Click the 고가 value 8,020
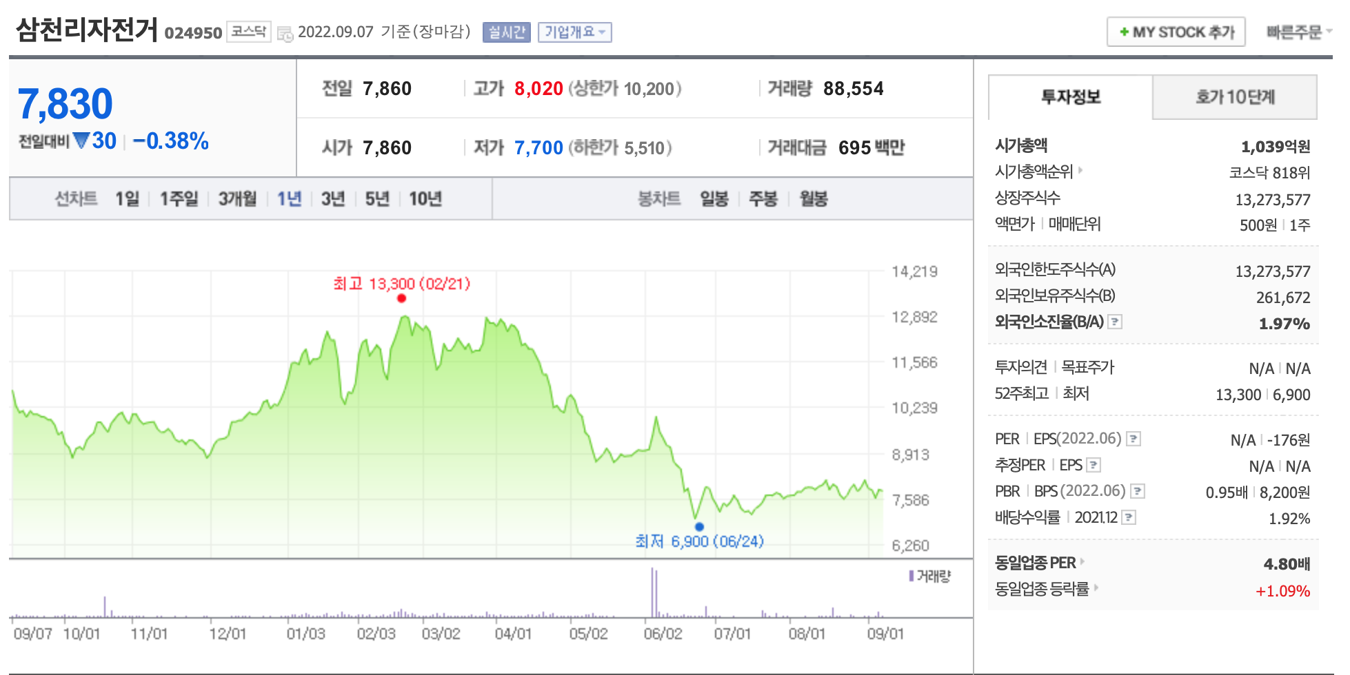The height and width of the screenshot is (675, 1350). tap(538, 89)
